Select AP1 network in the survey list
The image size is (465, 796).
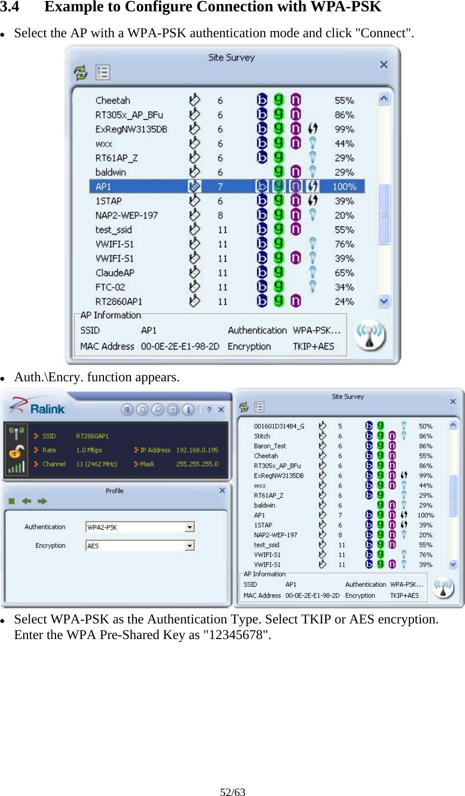coord(162,186)
